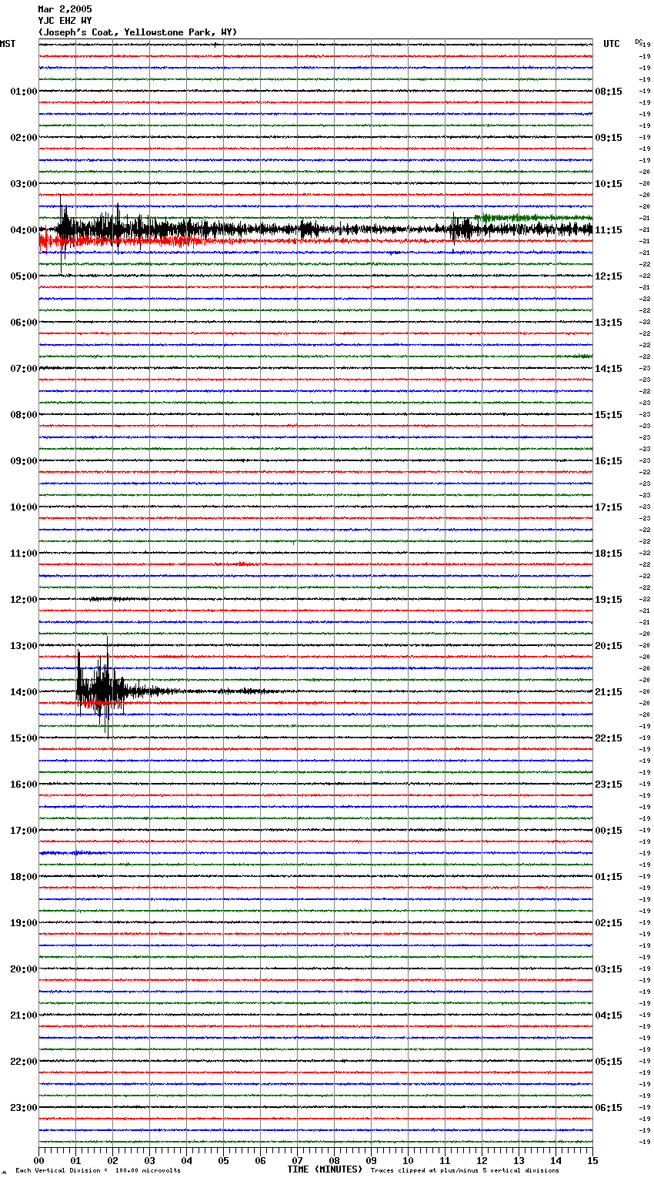The image size is (654, 1181).
Task: Select the UTC time label "12:15"
Action: click(609, 276)
